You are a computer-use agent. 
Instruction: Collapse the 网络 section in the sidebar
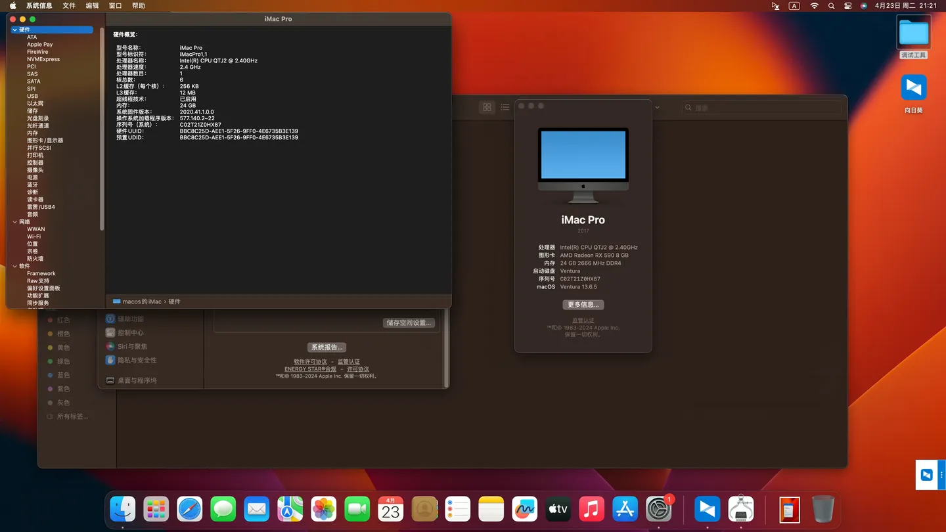(x=14, y=221)
